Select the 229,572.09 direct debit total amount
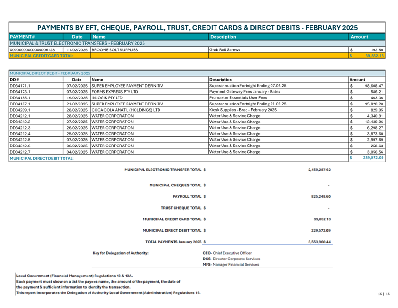 coord(373,158)
